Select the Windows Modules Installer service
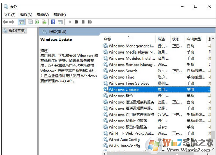216x155 pixels. tap(157, 58)
